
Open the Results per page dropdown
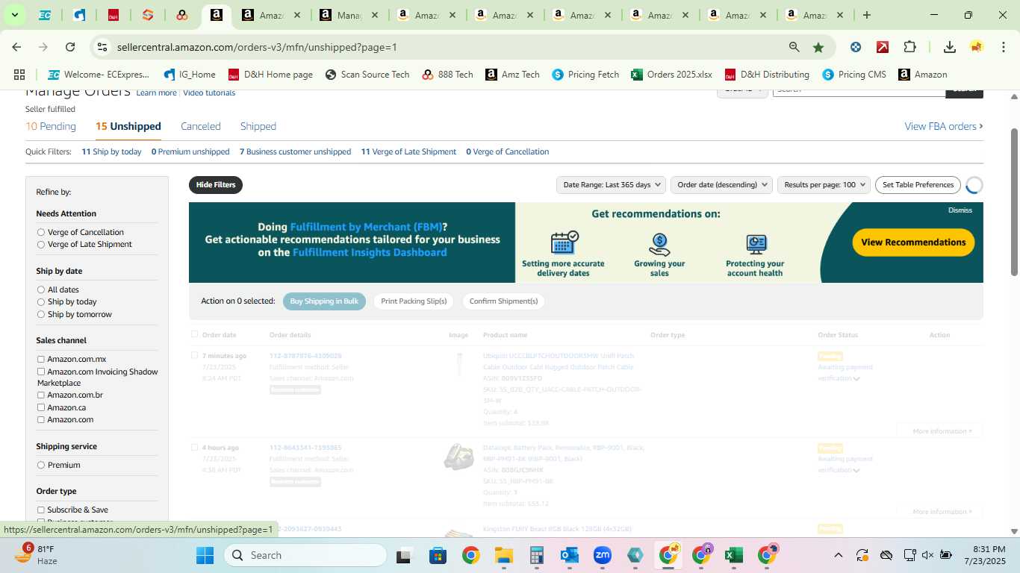pyautogui.click(x=824, y=184)
